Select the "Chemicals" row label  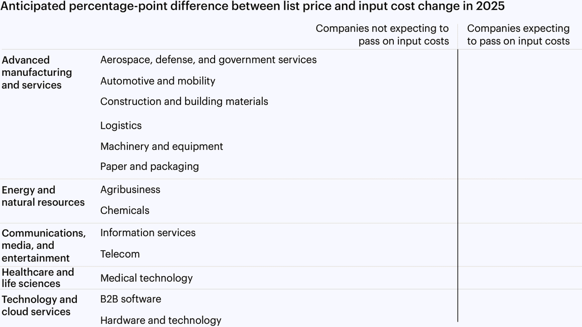pos(124,210)
